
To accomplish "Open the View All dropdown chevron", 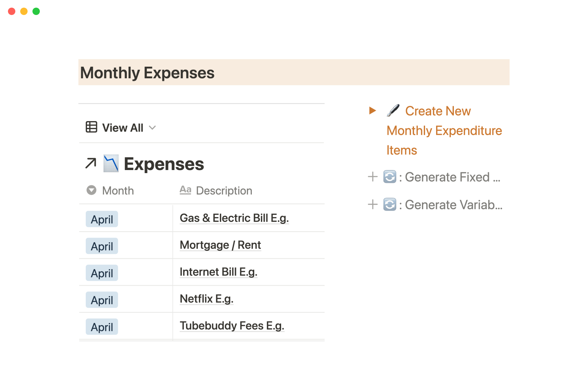I will pos(152,128).
